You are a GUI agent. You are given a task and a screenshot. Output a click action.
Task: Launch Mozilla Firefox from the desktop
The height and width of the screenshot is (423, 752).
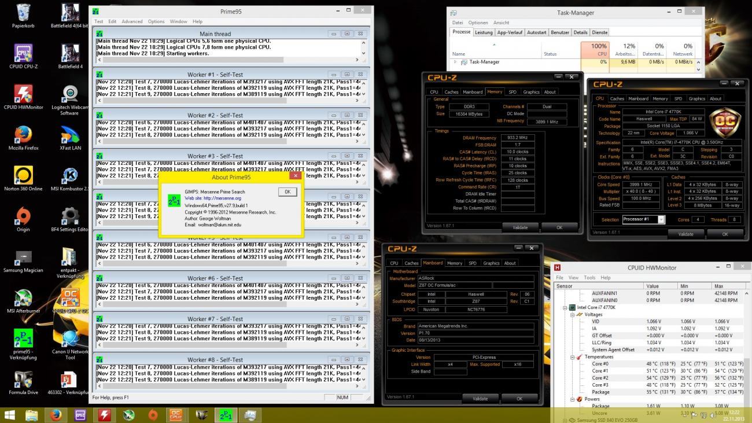point(24,137)
